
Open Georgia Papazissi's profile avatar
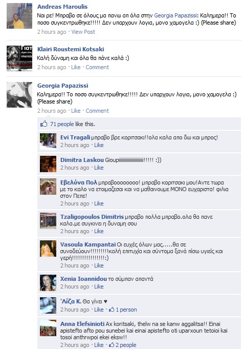point(19,95)
